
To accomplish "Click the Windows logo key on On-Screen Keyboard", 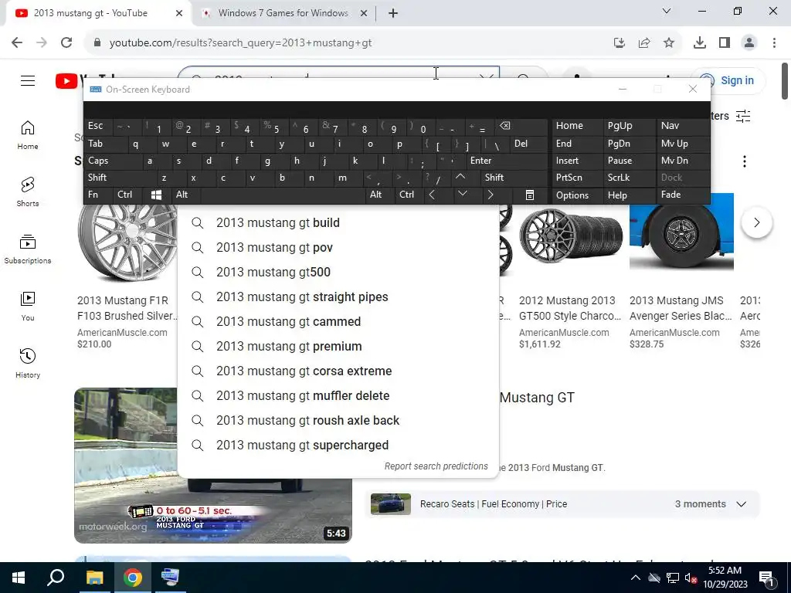I will [x=156, y=195].
